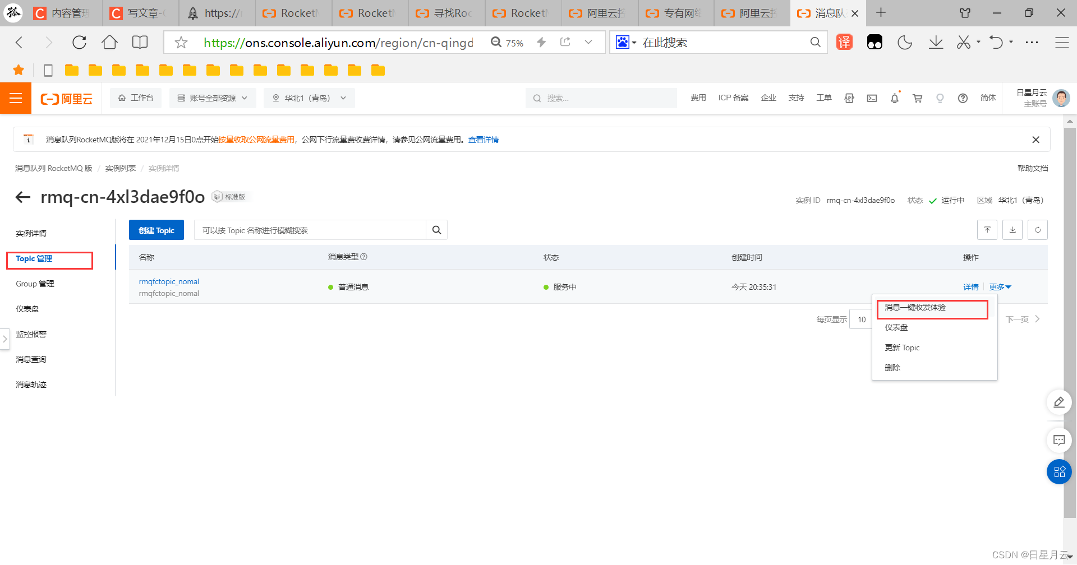Open 监控报警 sidebar item
The image size is (1077, 565).
point(31,334)
